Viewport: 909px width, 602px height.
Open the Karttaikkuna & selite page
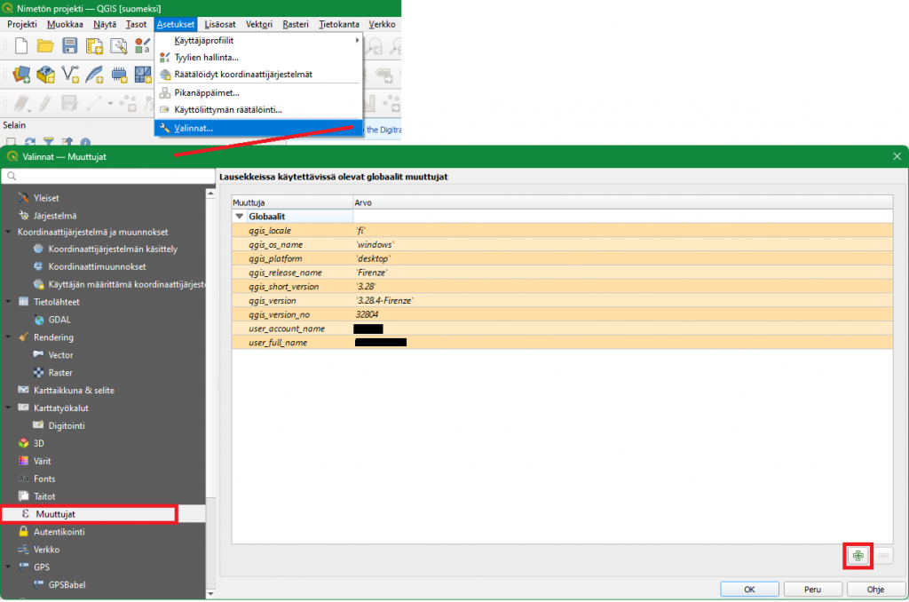click(75, 391)
